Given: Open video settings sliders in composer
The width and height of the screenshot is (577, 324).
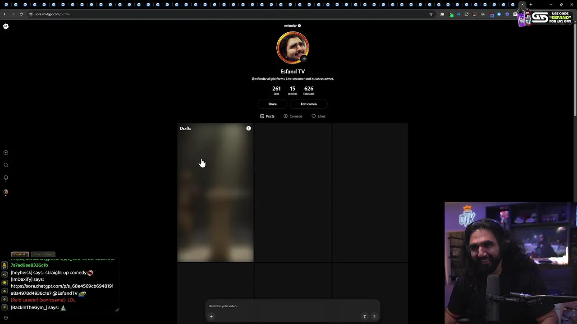Looking at the screenshot, I should (x=365, y=316).
